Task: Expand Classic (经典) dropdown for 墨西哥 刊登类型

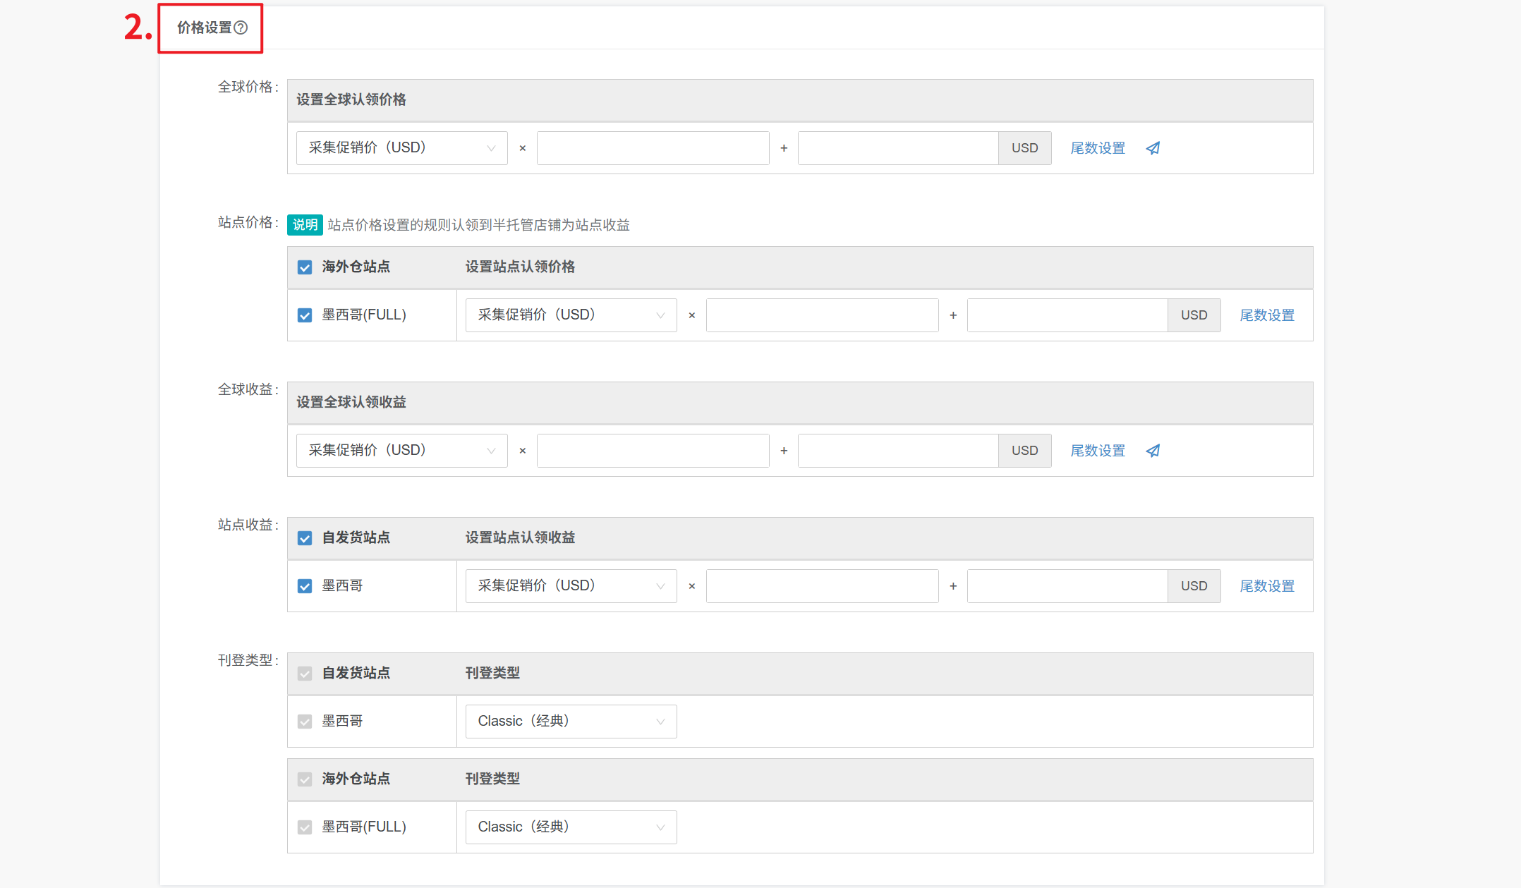Action: [571, 722]
